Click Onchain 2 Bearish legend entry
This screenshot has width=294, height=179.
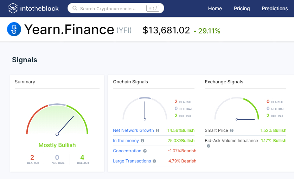pyautogui.click(x=183, y=102)
